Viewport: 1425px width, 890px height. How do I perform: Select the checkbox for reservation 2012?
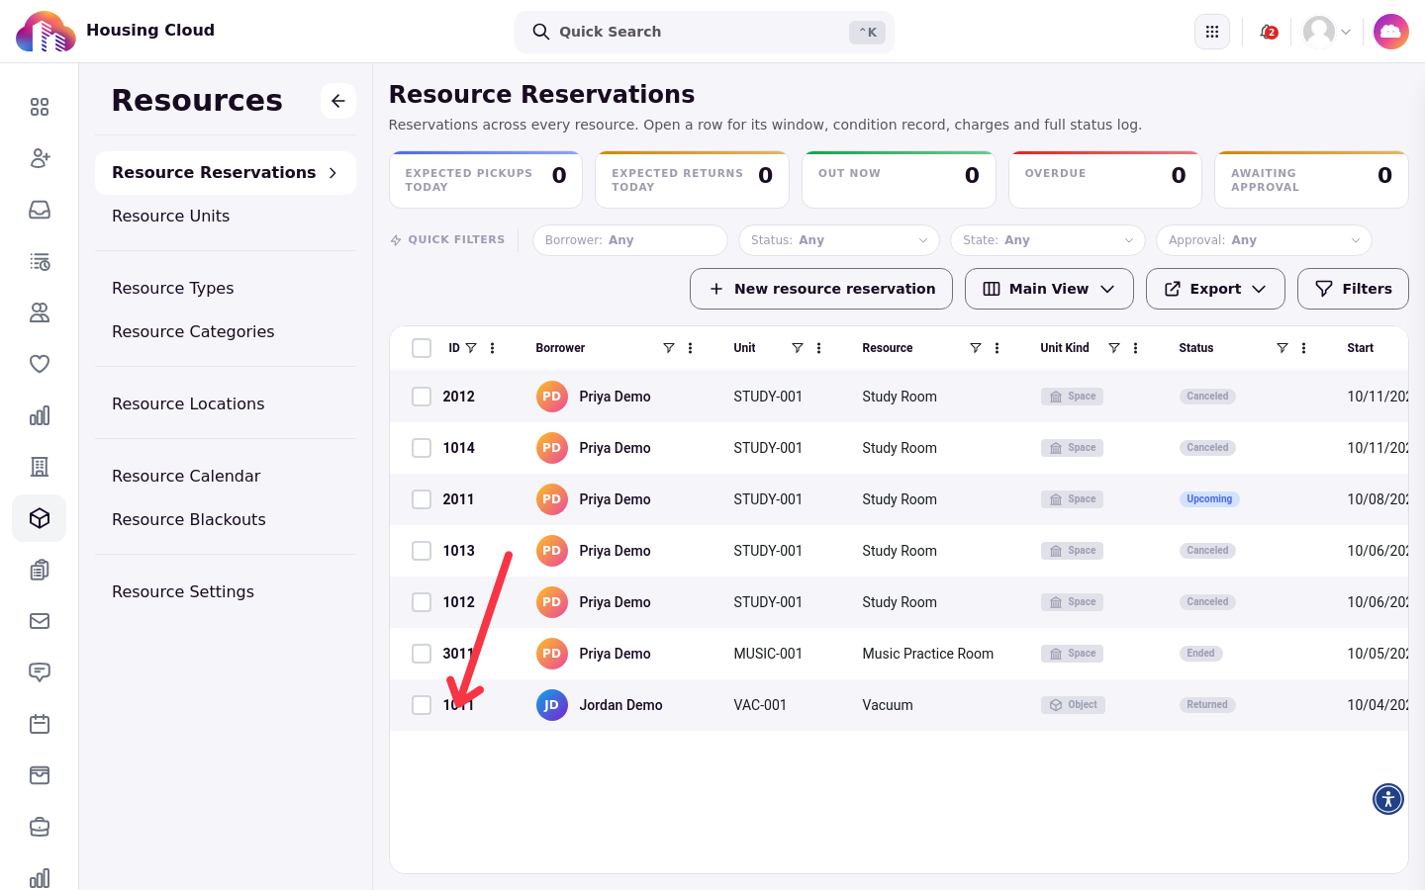[x=422, y=397]
